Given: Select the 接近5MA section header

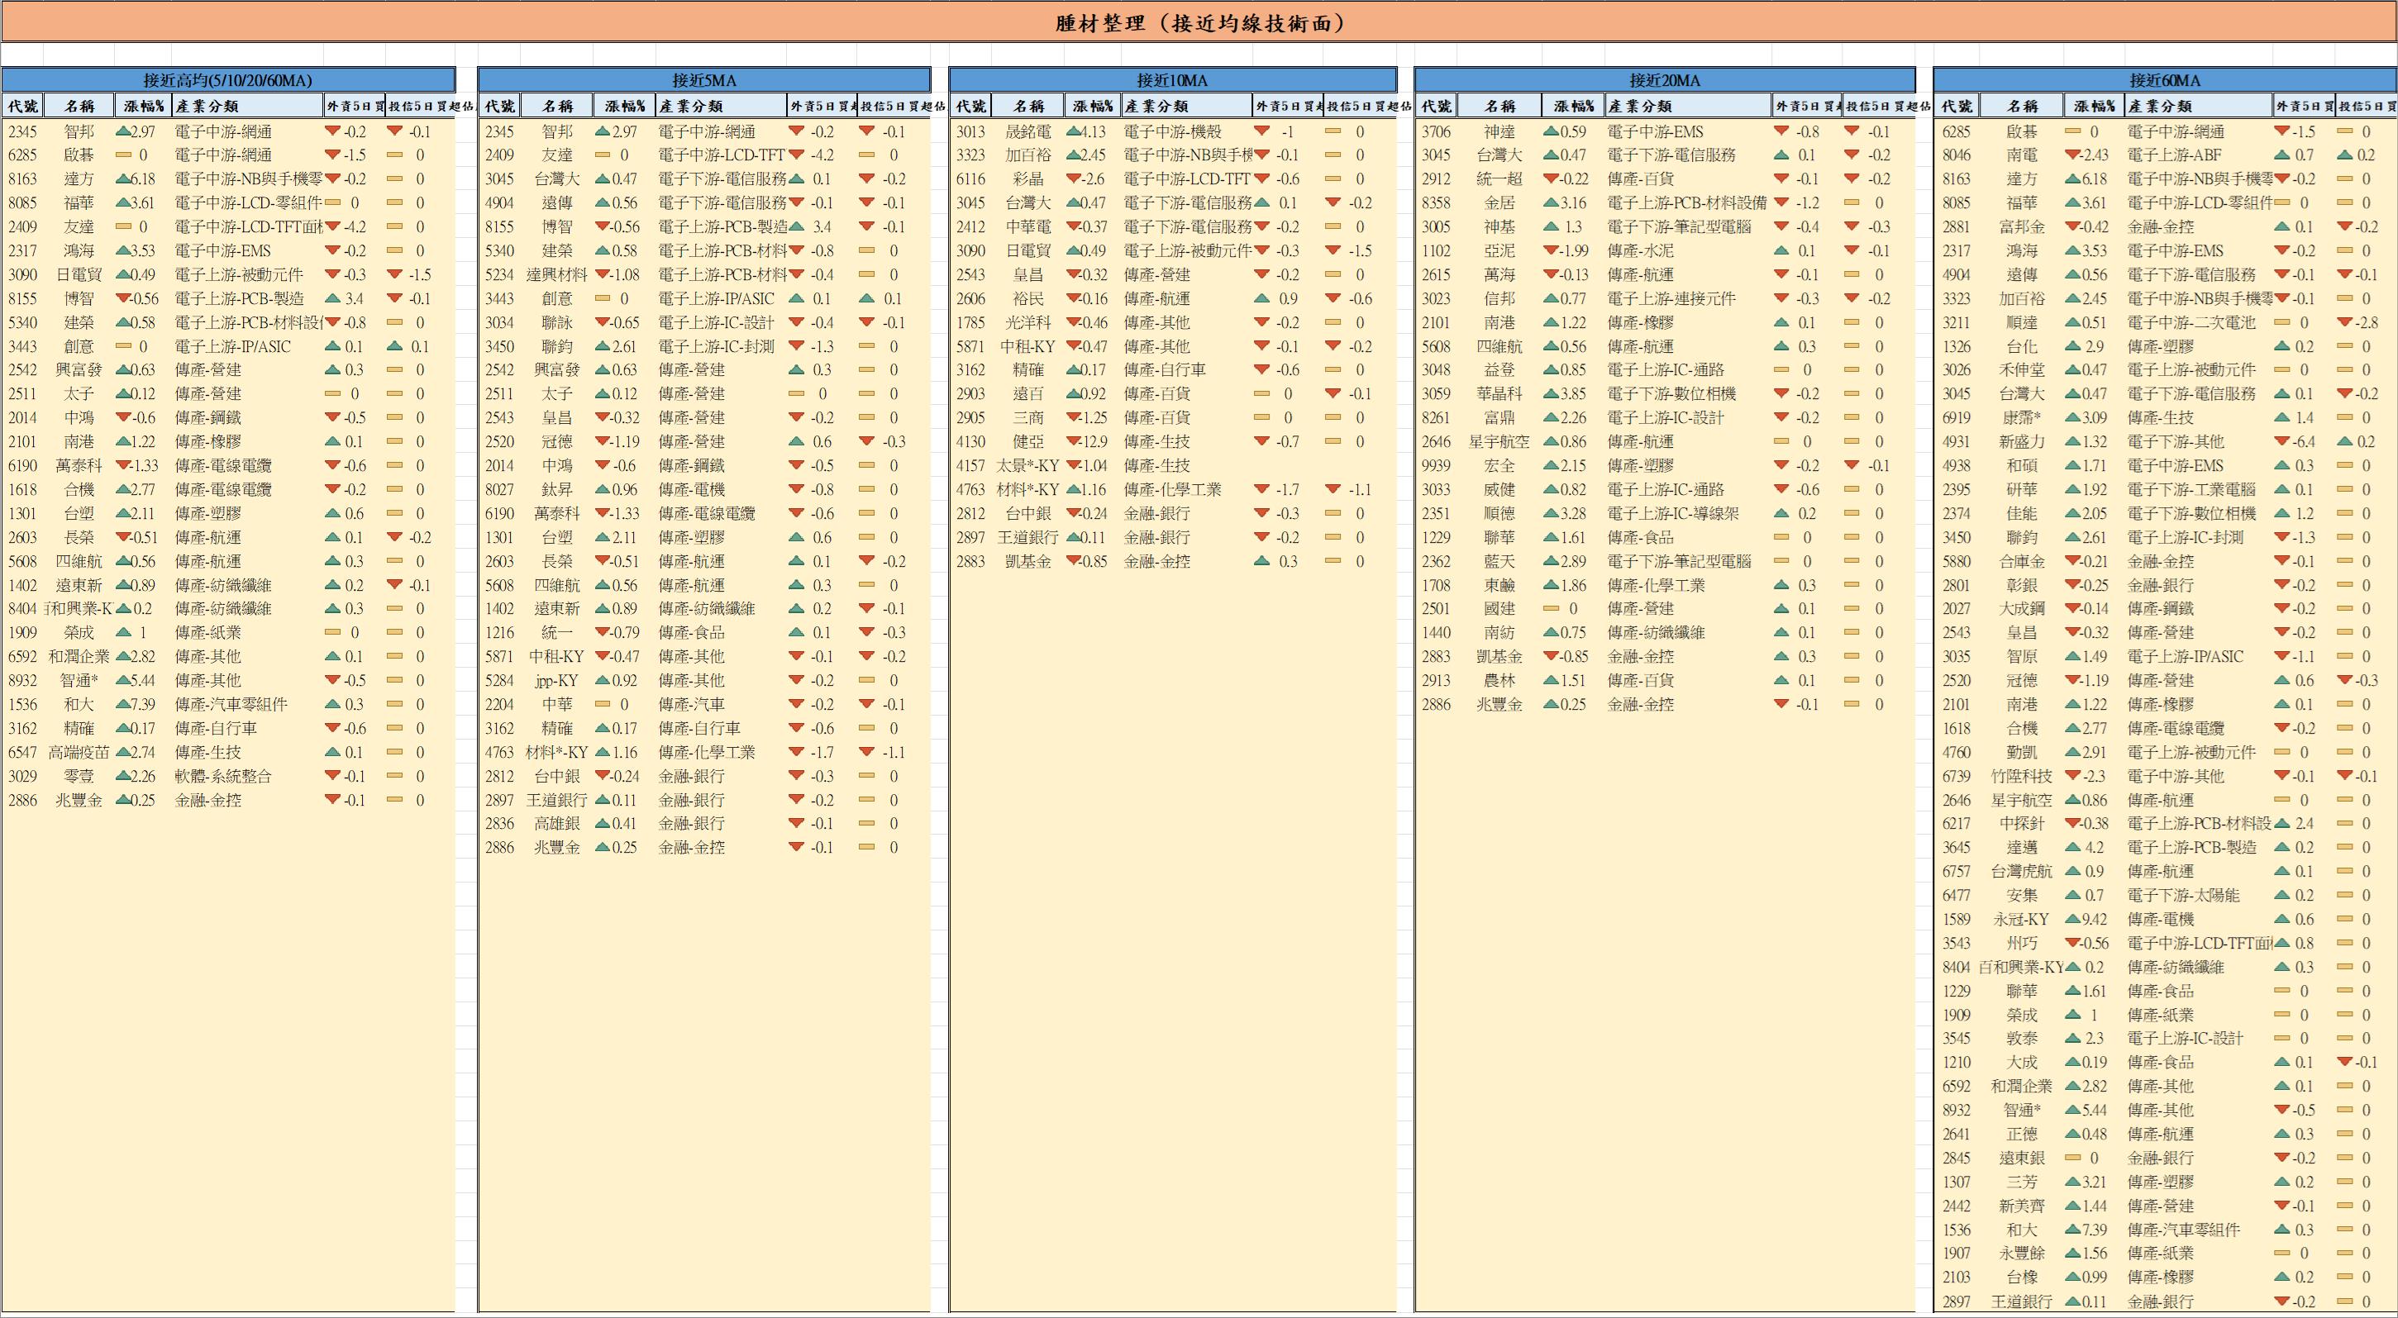Looking at the screenshot, I should pos(703,80).
